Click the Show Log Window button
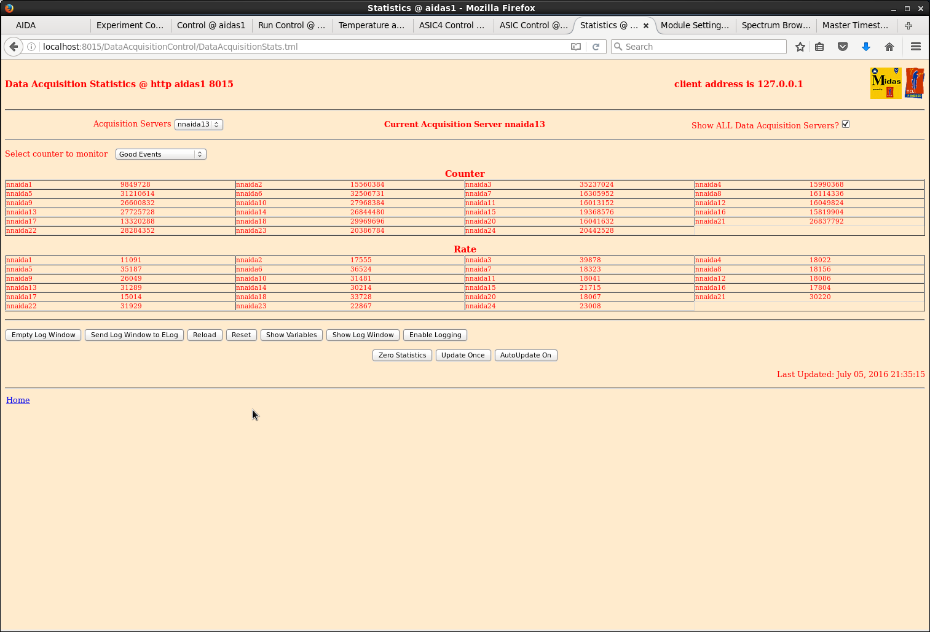This screenshot has height=632, width=930. (x=363, y=335)
